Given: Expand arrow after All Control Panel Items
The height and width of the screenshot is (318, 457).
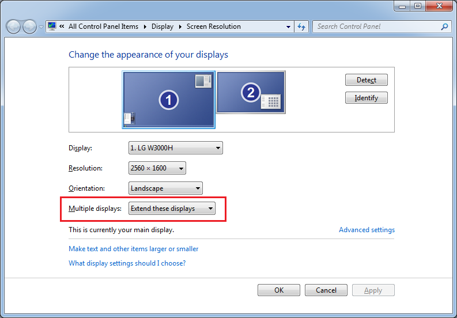Looking at the screenshot, I should click(145, 26).
